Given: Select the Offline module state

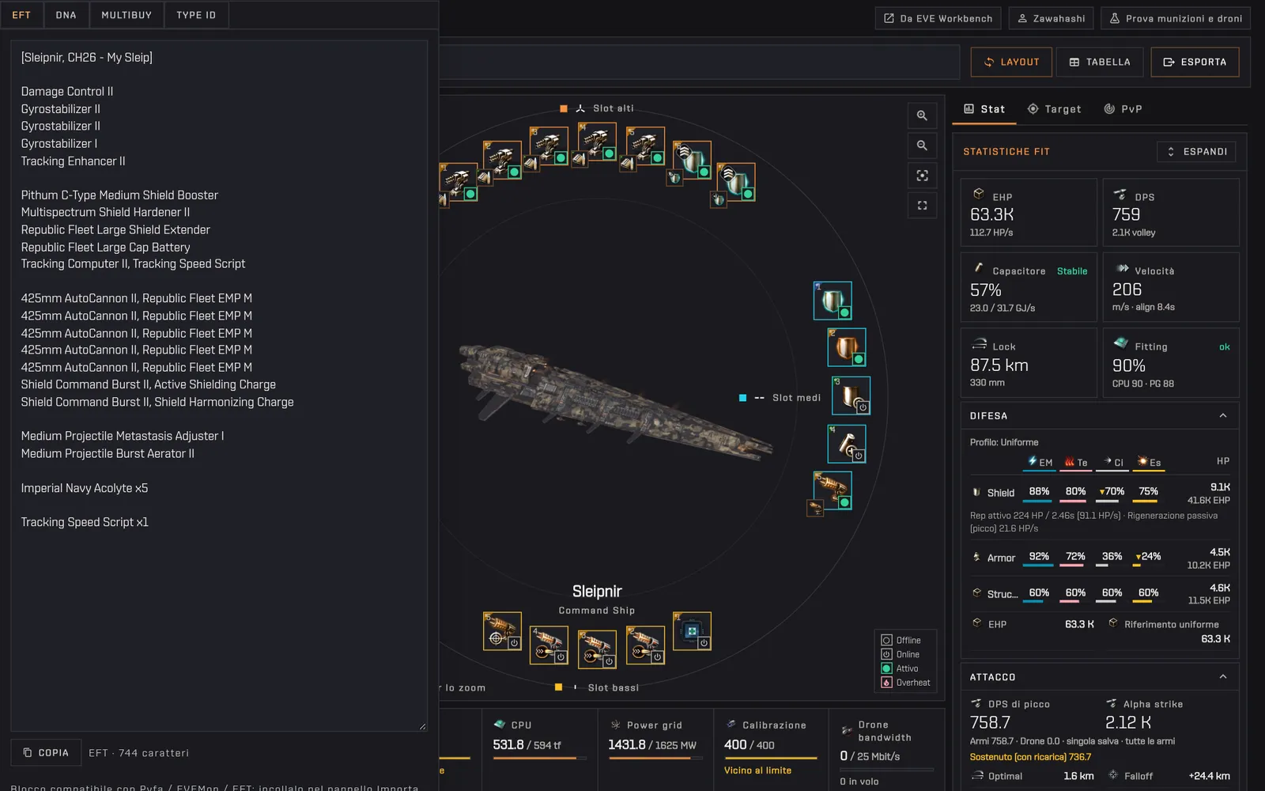Looking at the screenshot, I should [x=901, y=640].
